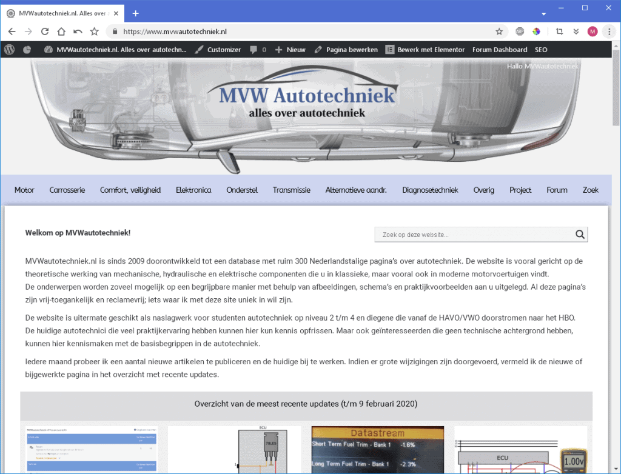Open the ABP ad blocker extension
The width and height of the screenshot is (621, 474).
[520, 32]
